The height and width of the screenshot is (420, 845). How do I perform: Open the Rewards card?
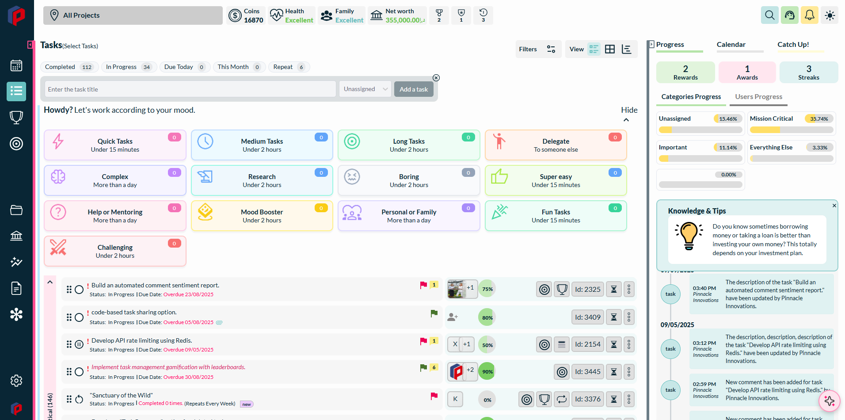(685, 73)
